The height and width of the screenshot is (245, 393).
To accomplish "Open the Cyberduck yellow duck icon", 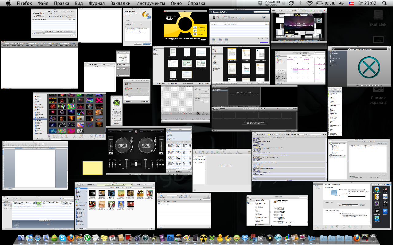I will [220, 238].
